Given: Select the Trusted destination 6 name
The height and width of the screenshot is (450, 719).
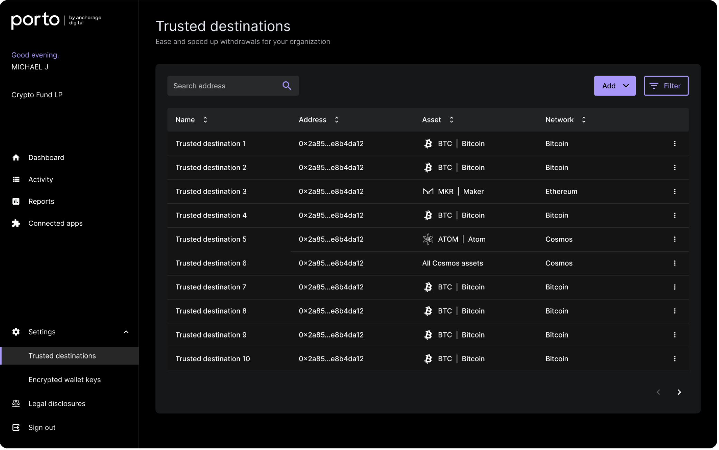Looking at the screenshot, I should click(211, 264).
